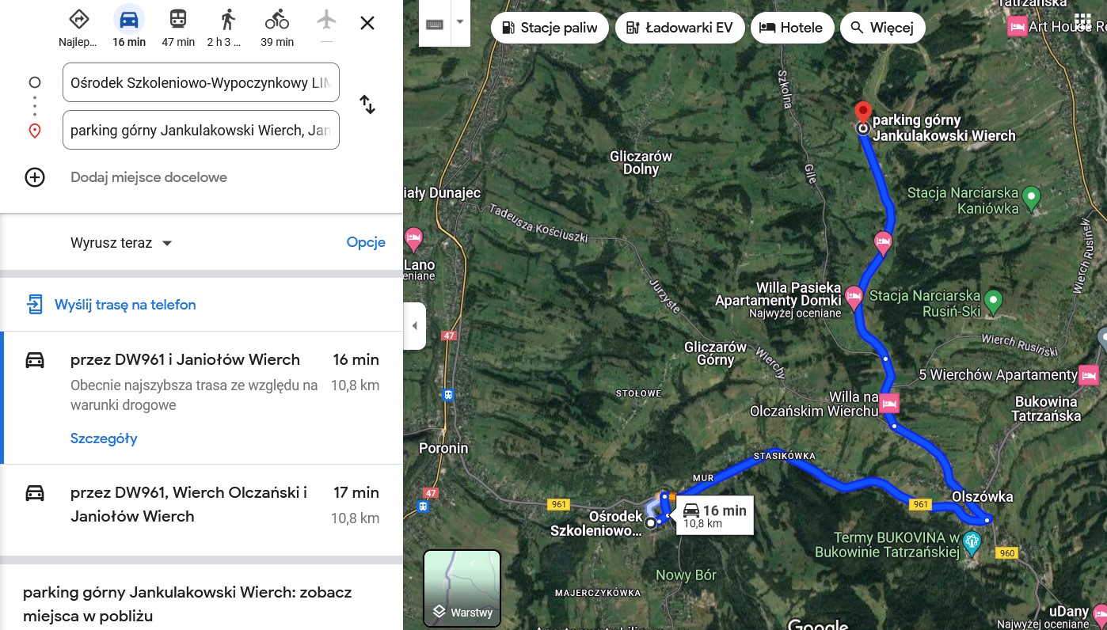Close the directions panel
The height and width of the screenshot is (630, 1107).
tap(367, 23)
